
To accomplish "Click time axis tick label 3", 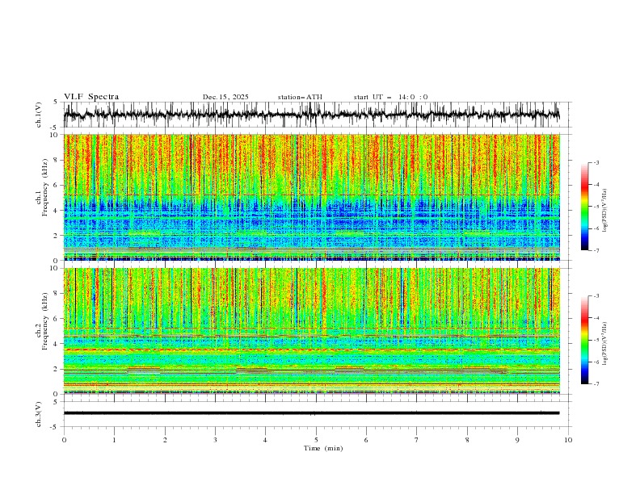I will tap(215, 440).
